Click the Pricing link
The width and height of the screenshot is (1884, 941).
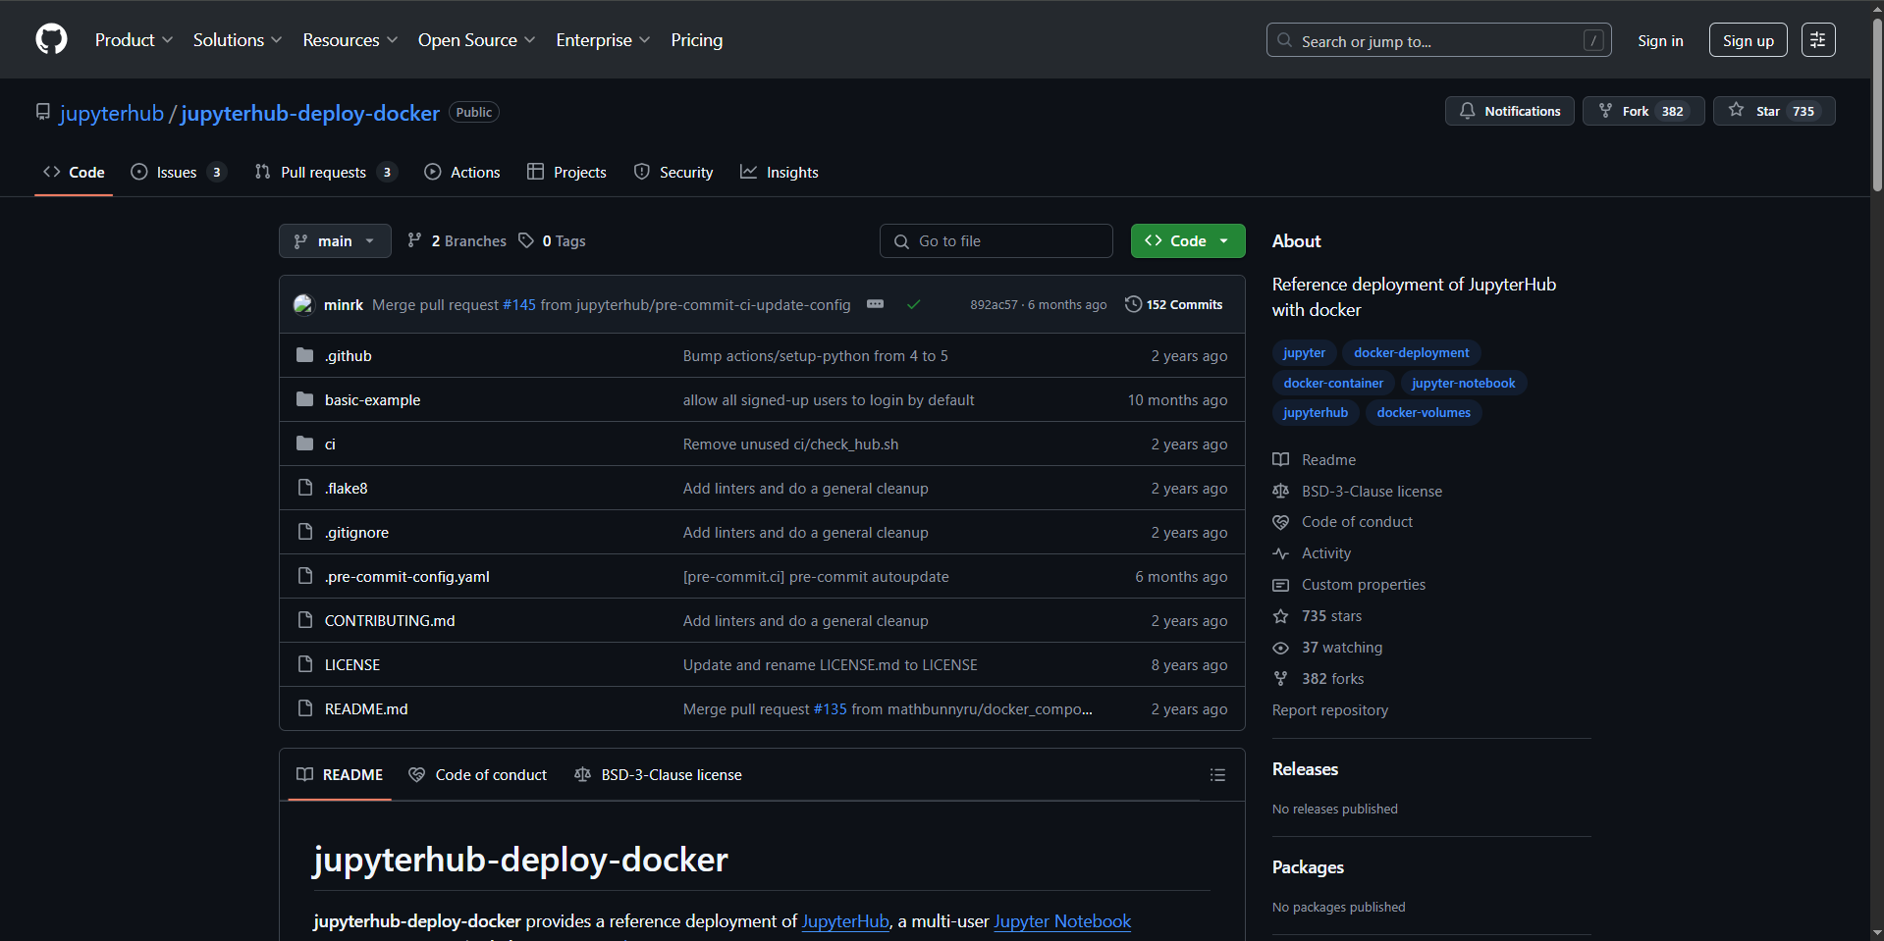click(697, 40)
